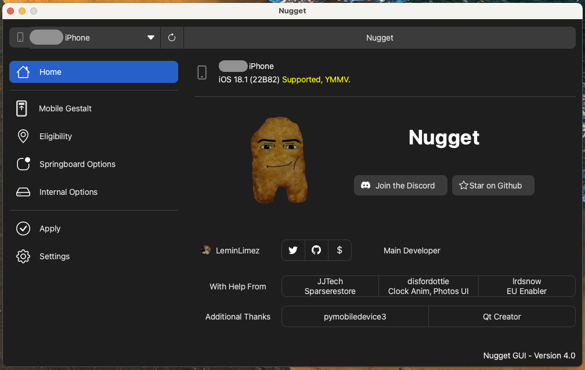Viewport: 585px width, 370px height.
Task: Click the JJTech Sparserestore credit
Action: (330, 286)
